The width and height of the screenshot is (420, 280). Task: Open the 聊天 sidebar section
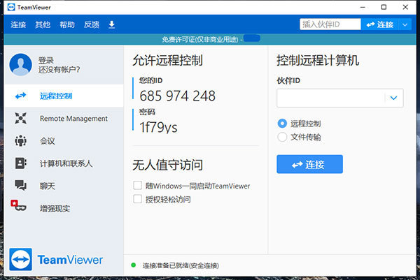64,186
